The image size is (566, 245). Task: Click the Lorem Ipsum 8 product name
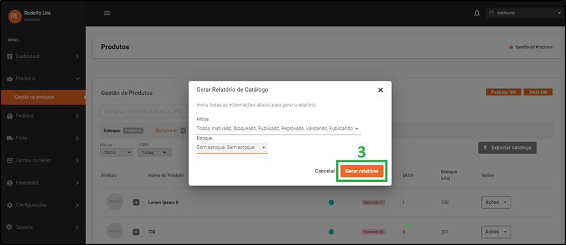point(163,202)
